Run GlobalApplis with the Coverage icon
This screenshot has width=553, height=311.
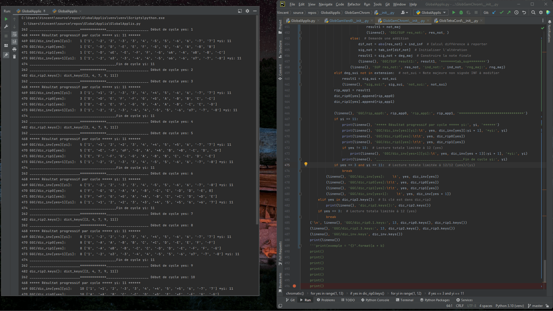(x=469, y=12)
